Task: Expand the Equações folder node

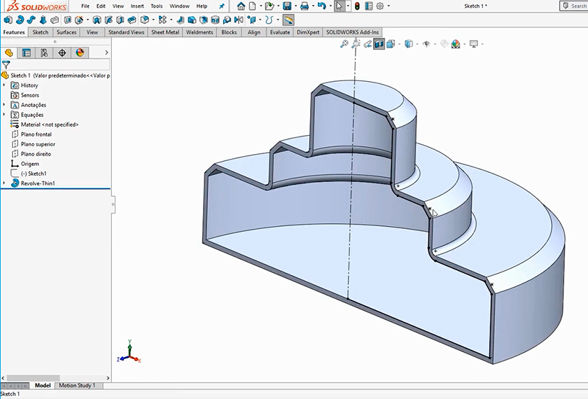Action: point(4,115)
